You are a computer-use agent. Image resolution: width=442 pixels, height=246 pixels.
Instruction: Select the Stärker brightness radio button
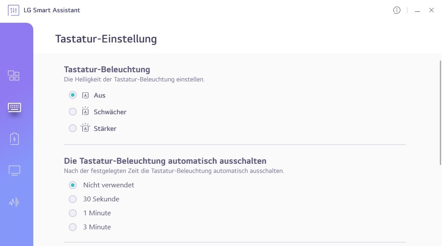(x=73, y=128)
